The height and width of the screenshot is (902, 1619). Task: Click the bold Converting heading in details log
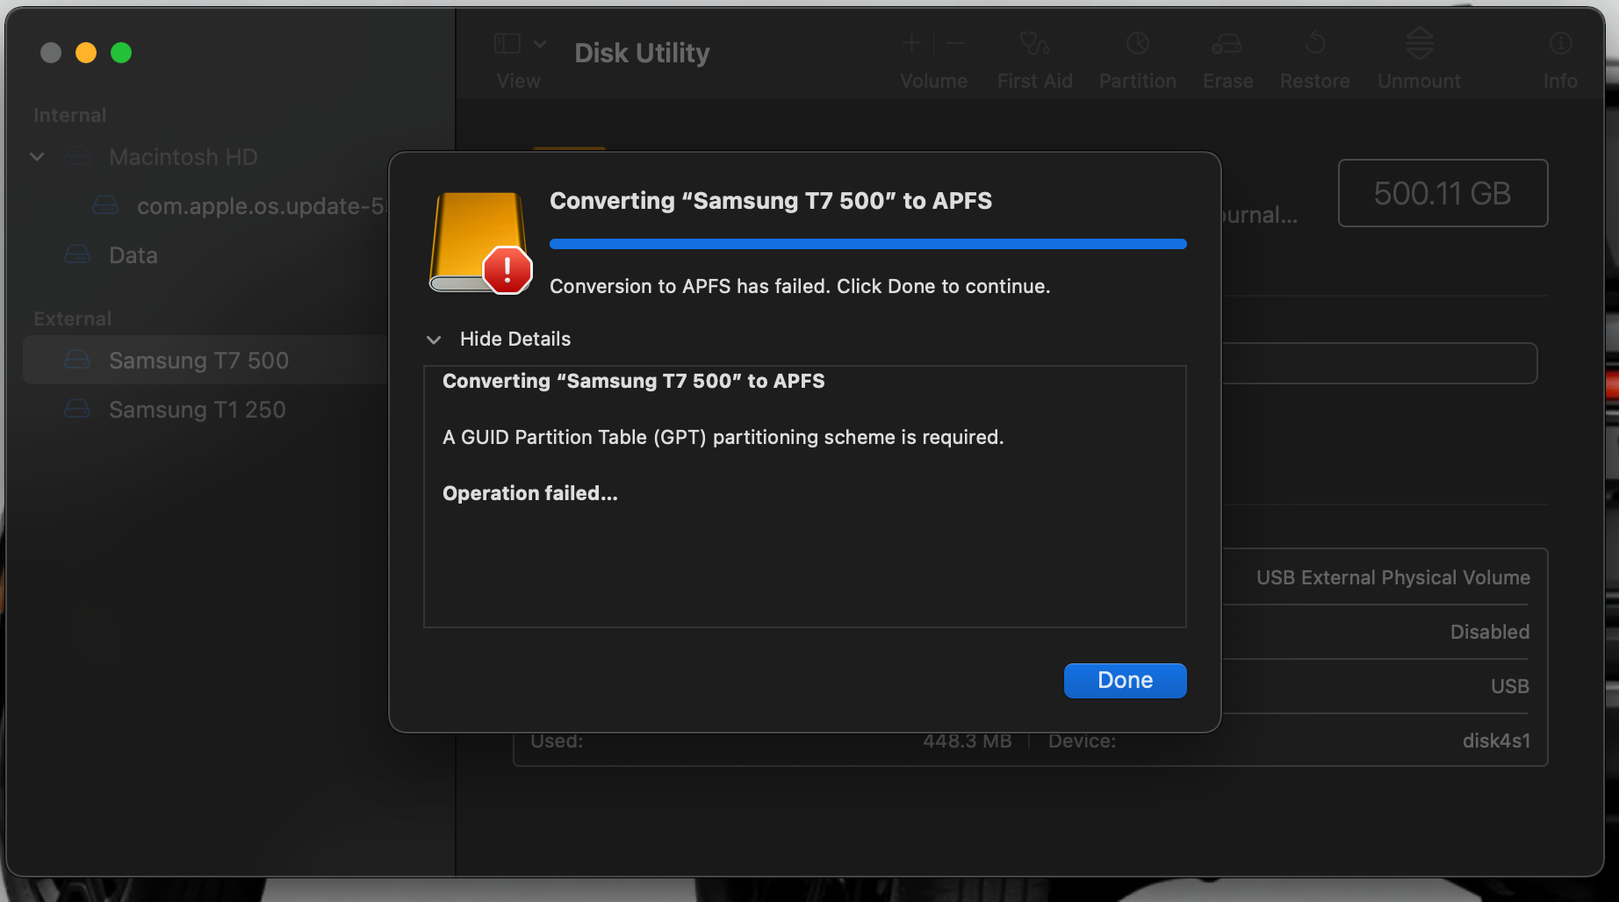coord(633,381)
